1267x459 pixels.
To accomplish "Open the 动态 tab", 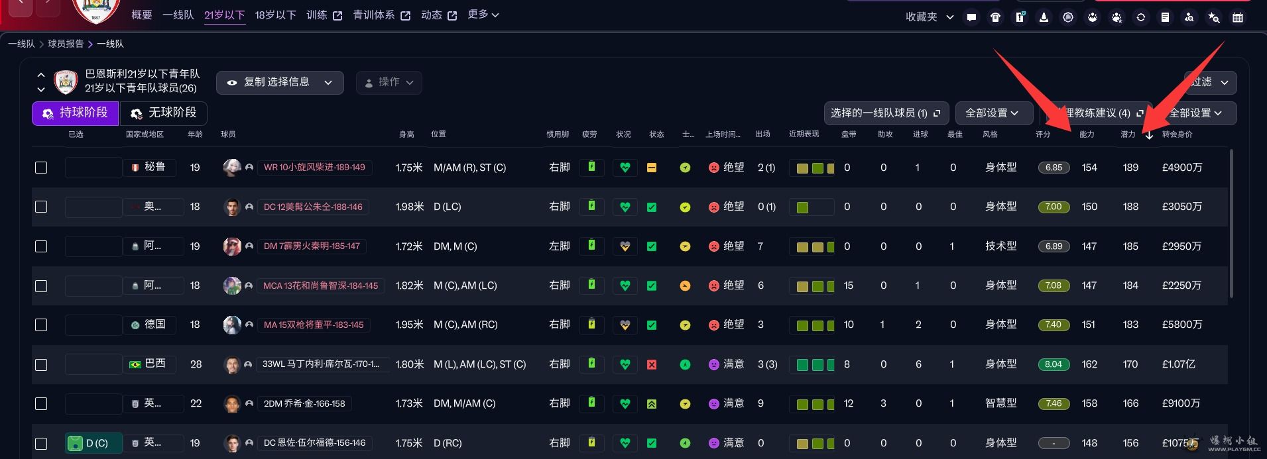I will (x=439, y=15).
